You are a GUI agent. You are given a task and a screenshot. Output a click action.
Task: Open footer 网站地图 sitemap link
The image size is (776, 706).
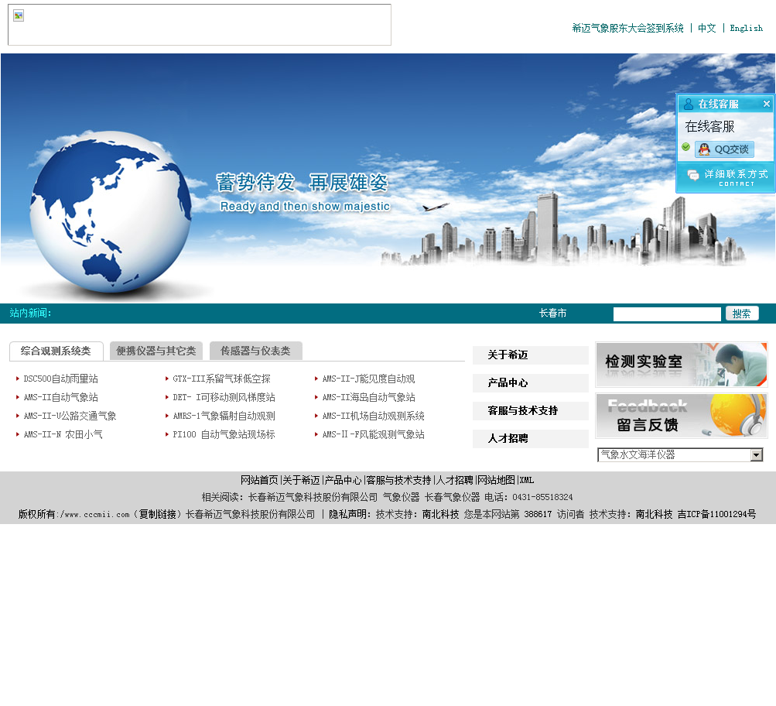[x=497, y=480]
